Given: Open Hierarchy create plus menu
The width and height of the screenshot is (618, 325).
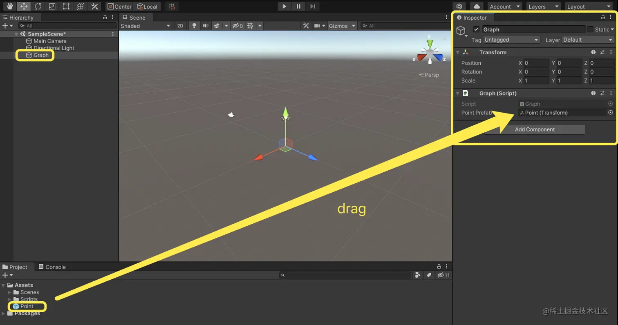Looking at the screenshot, I should 7,26.
